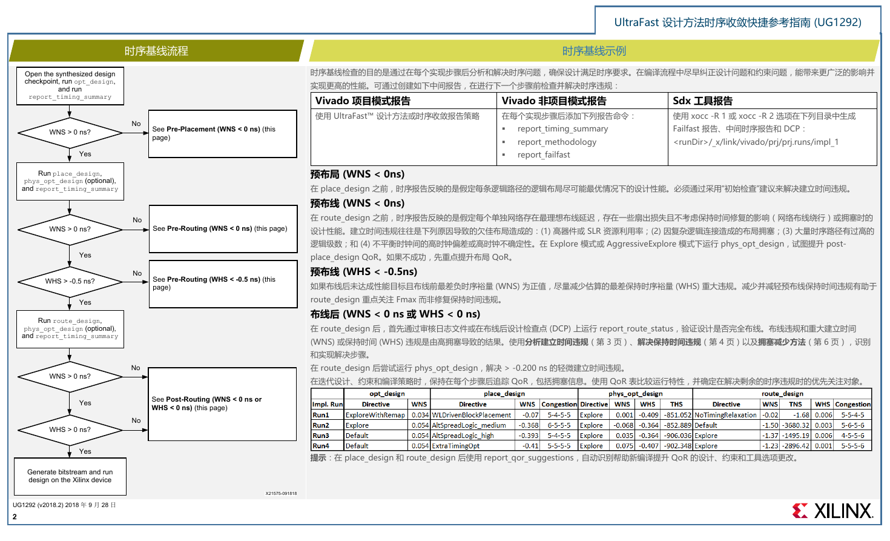
Task: Click the figure ID text X21575-091818
Action: pos(281,493)
